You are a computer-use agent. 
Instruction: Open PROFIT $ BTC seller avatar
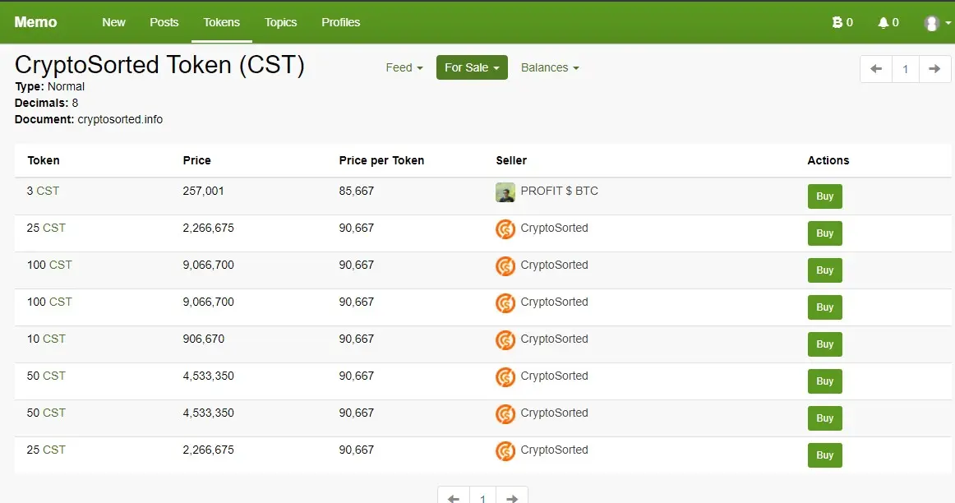[505, 192]
